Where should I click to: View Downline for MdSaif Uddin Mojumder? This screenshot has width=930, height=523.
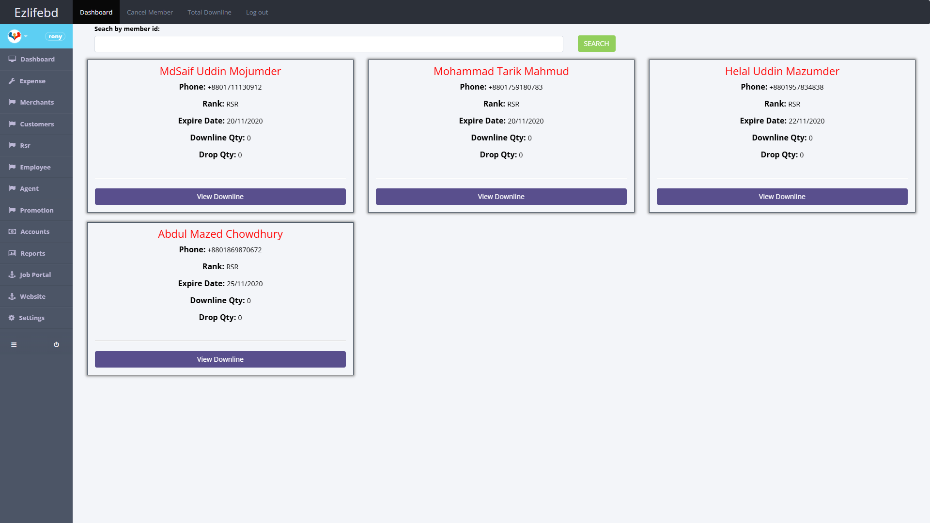220,197
